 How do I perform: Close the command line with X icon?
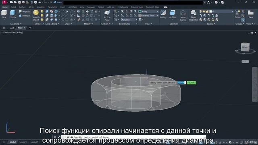55,137
